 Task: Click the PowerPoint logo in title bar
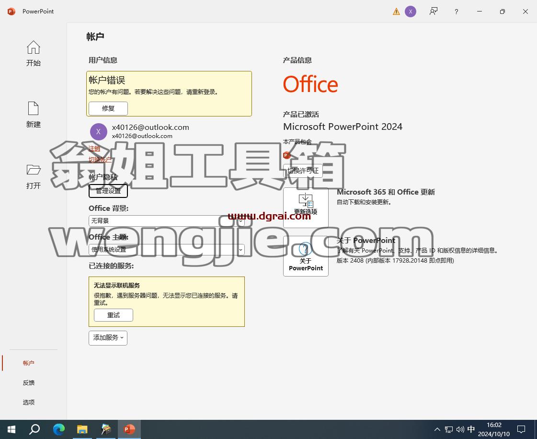[x=11, y=12]
